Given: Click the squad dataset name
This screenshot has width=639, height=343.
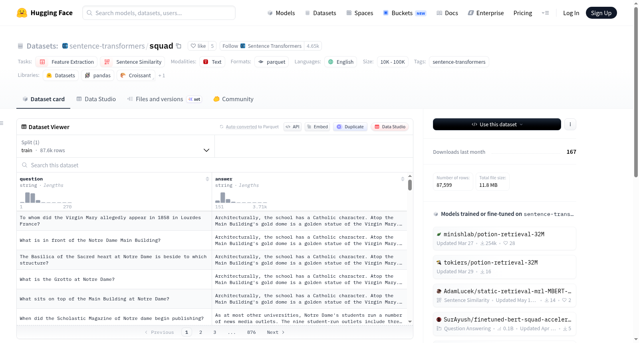Looking at the screenshot, I should click(x=161, y=46).
